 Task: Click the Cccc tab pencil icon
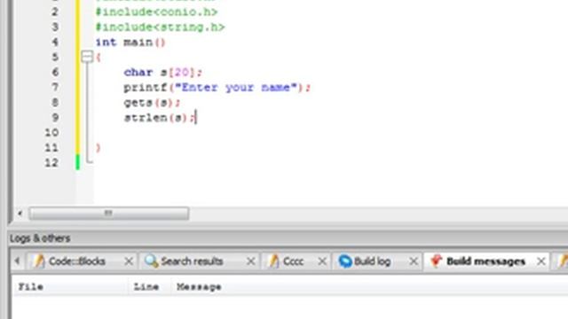[x=273, y=261]
